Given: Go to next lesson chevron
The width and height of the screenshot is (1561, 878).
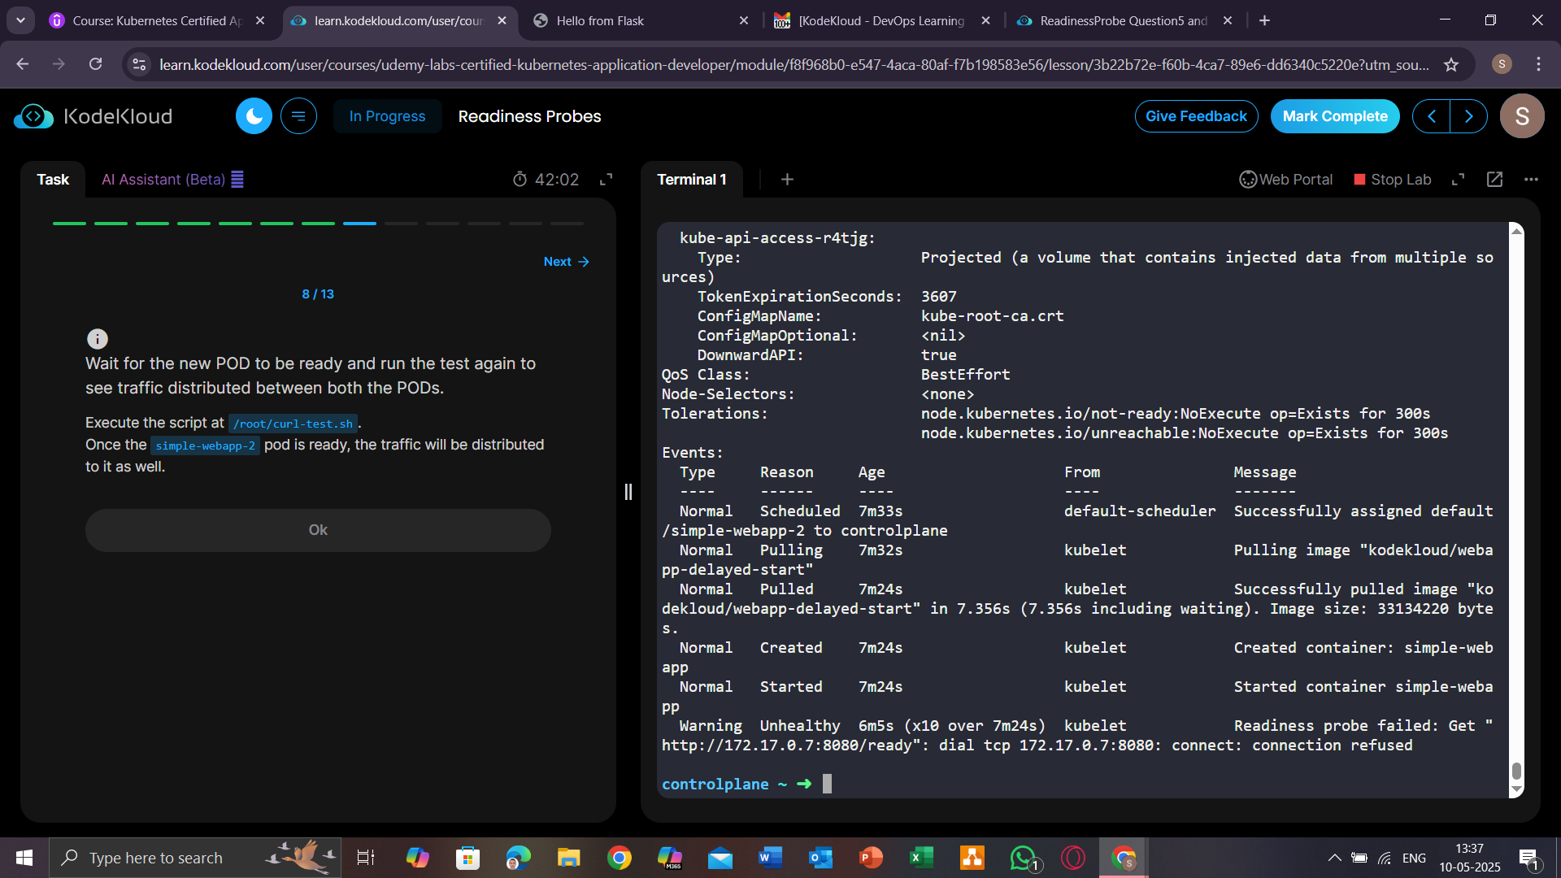Looking at the screenshot, I should (x=1468, y=116).
